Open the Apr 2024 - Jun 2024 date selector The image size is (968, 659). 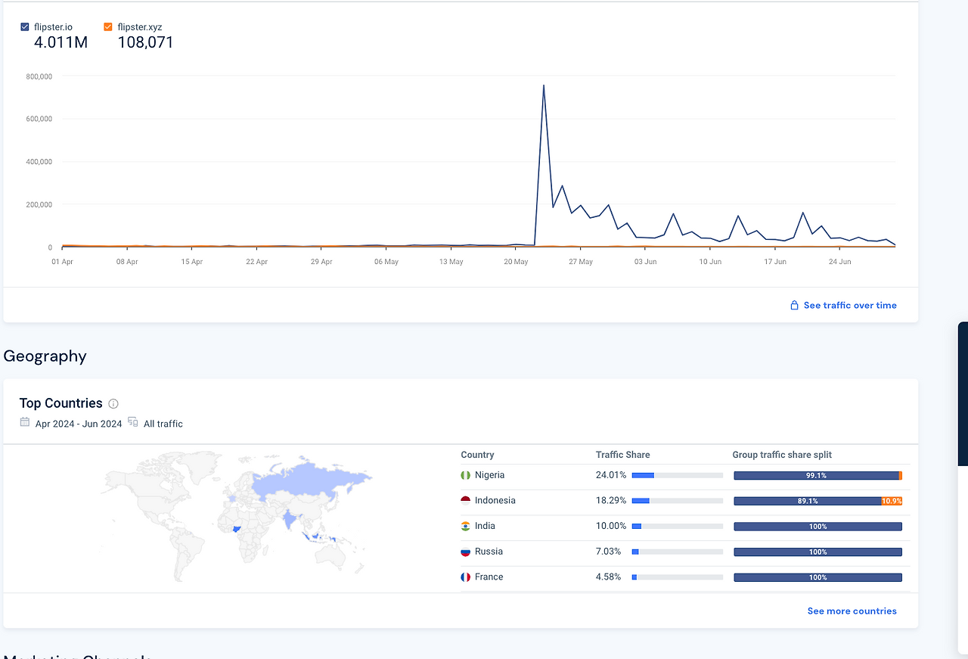(x=78, y=423)
